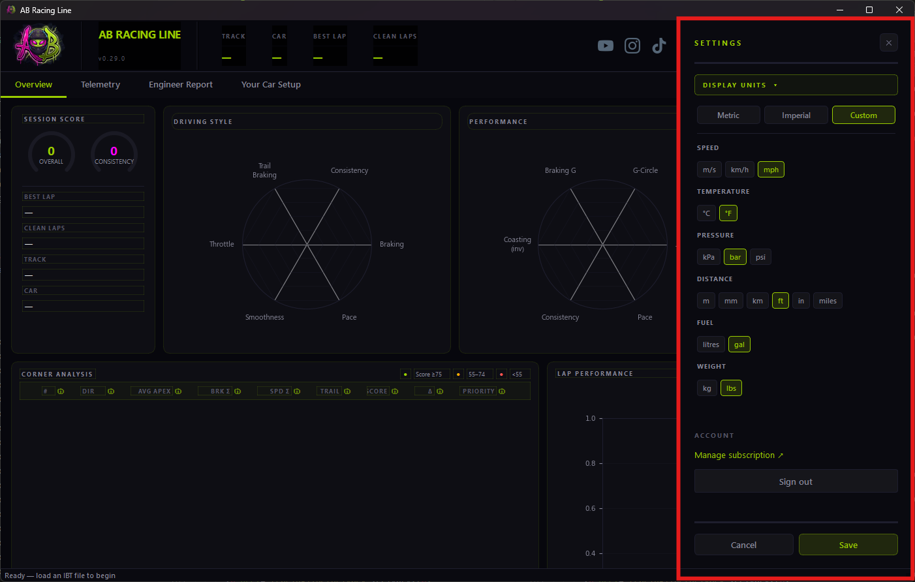Click the app icon in title bar
Viewport: 915px width, 582px height.
pyautogui.click(x=10, y=10)
